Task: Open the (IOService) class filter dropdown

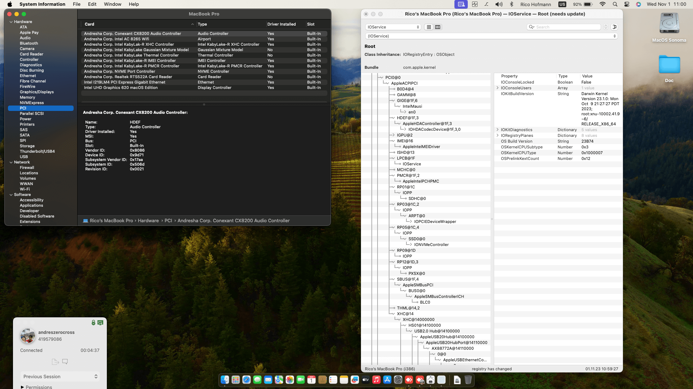Action: 491,36
